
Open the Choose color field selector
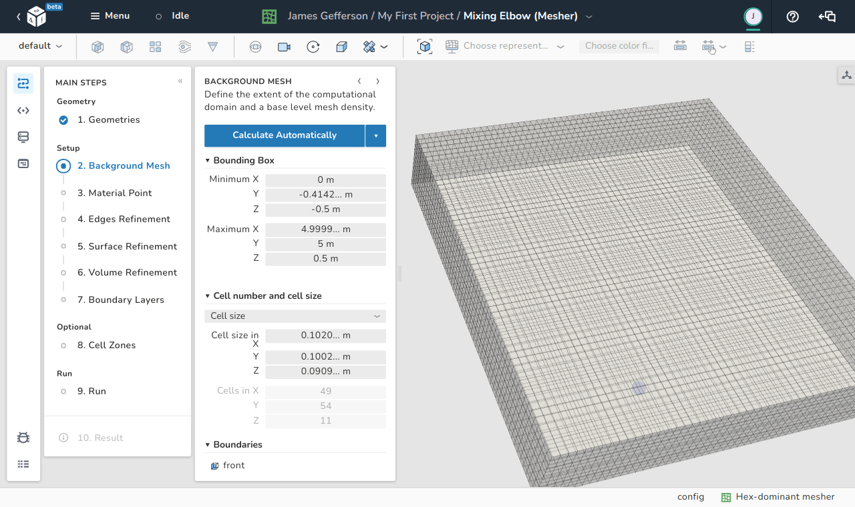[x=619, y=46]
